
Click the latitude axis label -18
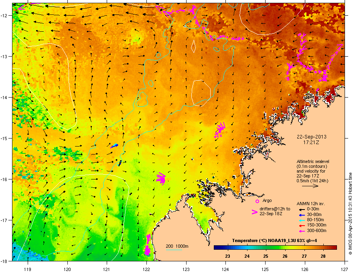4,261
